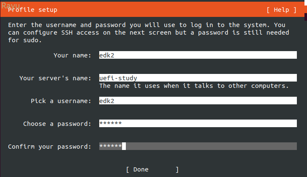Focus the Your name input field
Image resolution: width=307 pixels, height=177 pixels.
point(198,55)
